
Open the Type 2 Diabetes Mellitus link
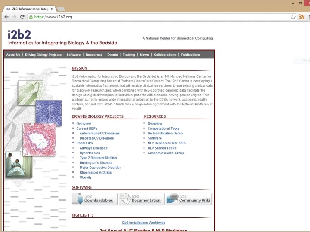click(98, 158)
